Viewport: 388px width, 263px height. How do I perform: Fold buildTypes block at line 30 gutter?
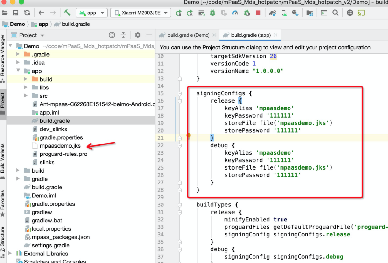click(179, 205)
